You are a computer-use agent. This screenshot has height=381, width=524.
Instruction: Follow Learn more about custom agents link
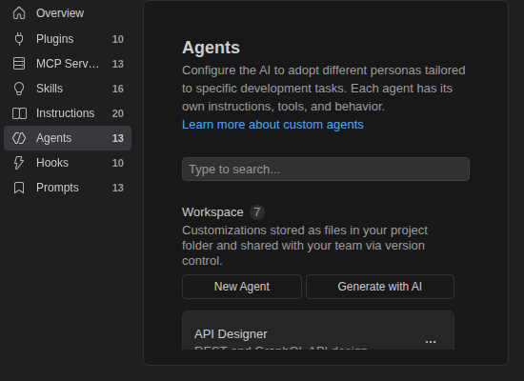[272, 125]
